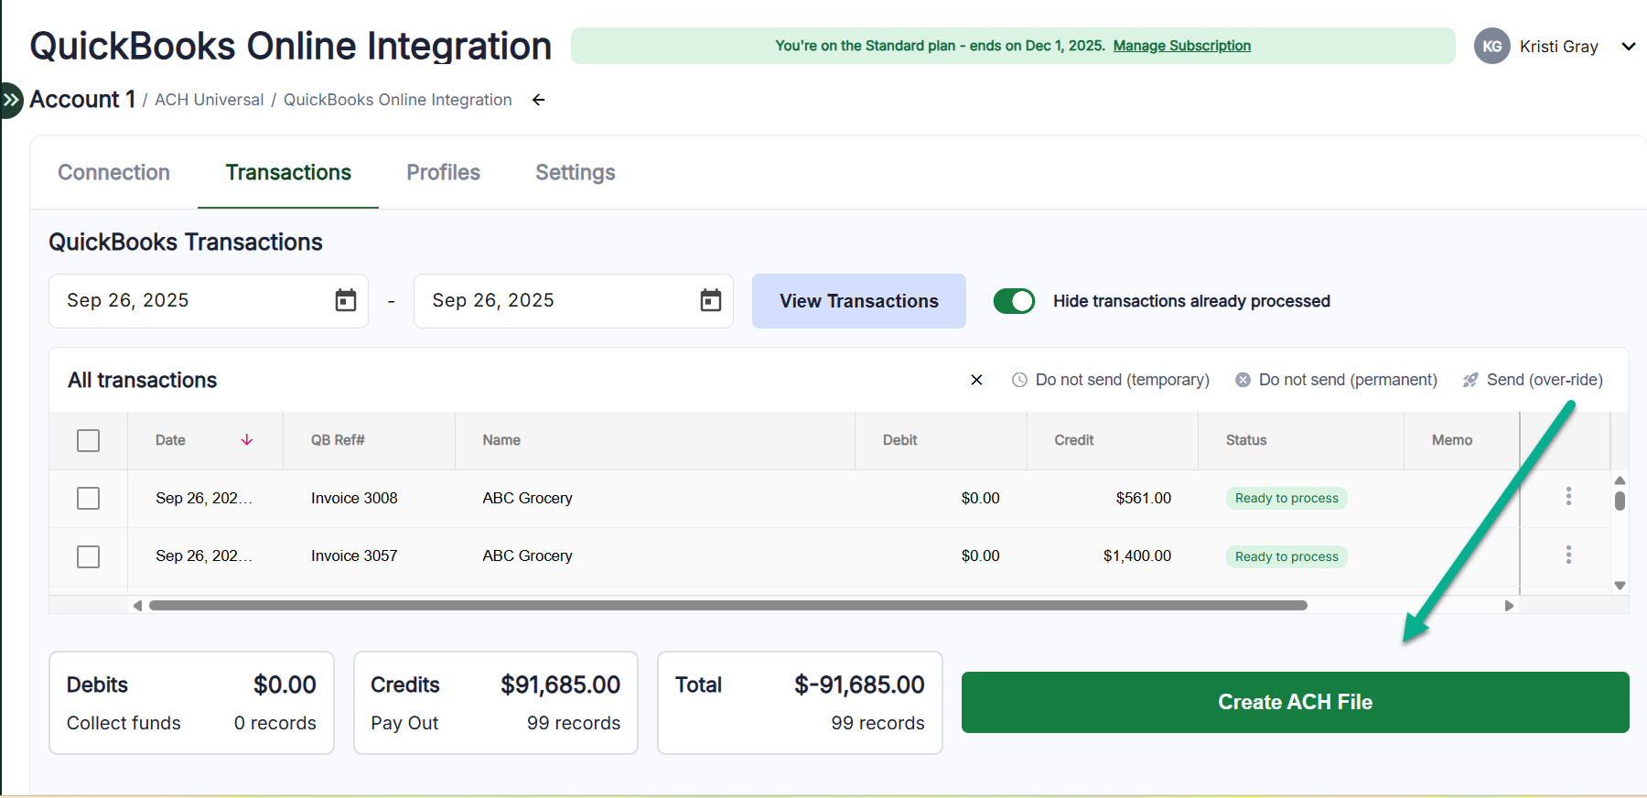Select the checkbox for Invoice 3008
1647x798 pixels.
[x=89, y=498]
